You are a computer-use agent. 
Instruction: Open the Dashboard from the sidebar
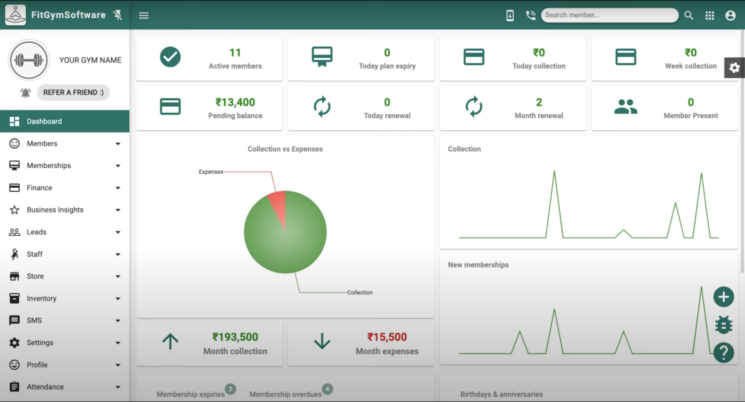pos(44,121)
